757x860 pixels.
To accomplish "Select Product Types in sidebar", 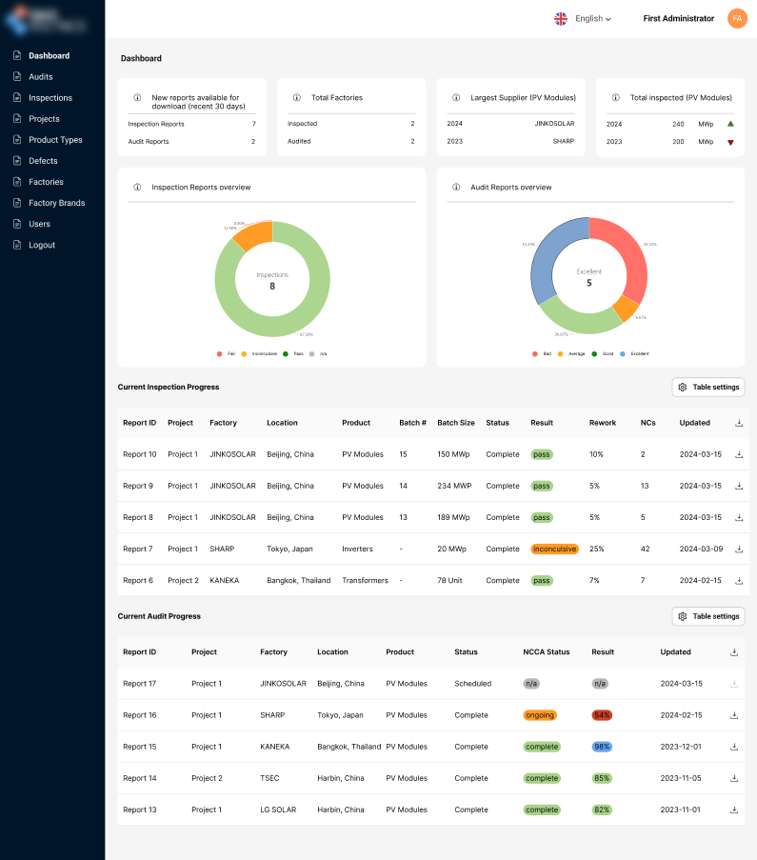I will coord(55,140).
